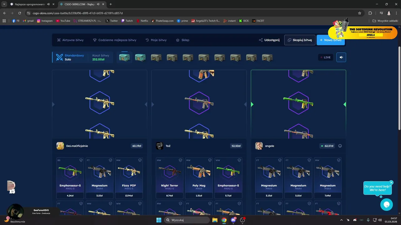Open the share option Udostępnij
Image resolution: width=401 pixels, height=225 pixels.
tap(269, 40)
